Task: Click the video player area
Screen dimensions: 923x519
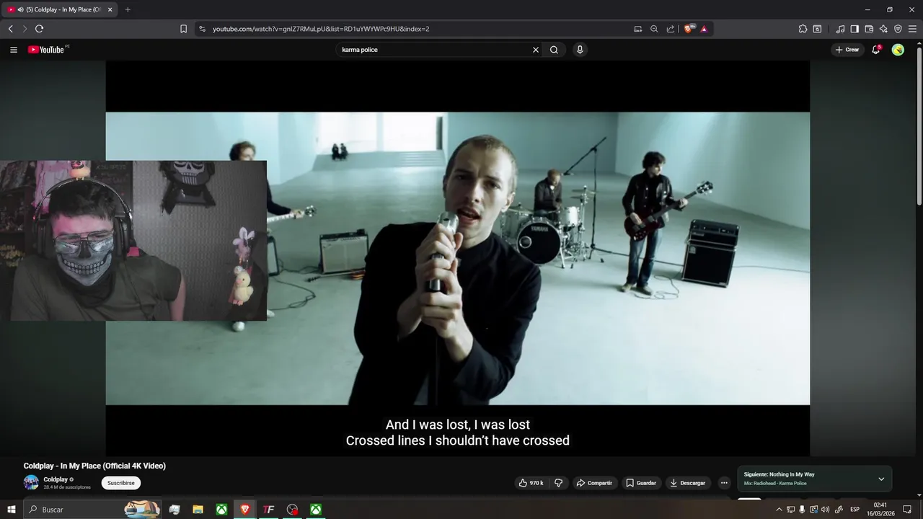Action: 458,258
